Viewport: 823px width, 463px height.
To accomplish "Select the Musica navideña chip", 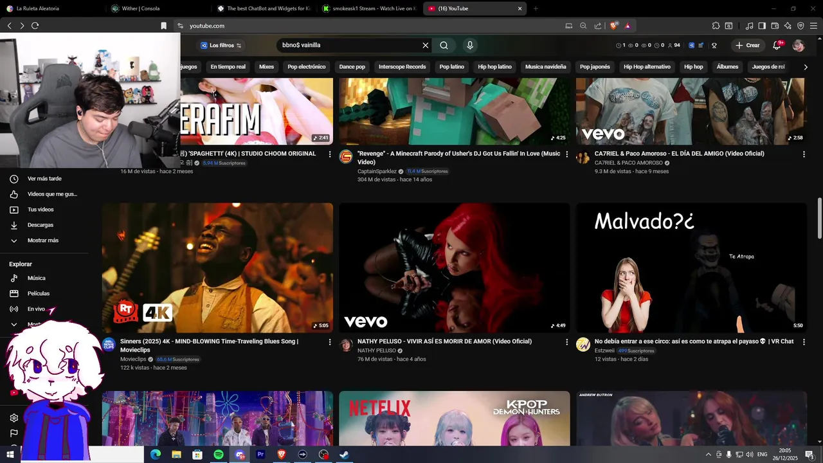I will click(546, 67).
